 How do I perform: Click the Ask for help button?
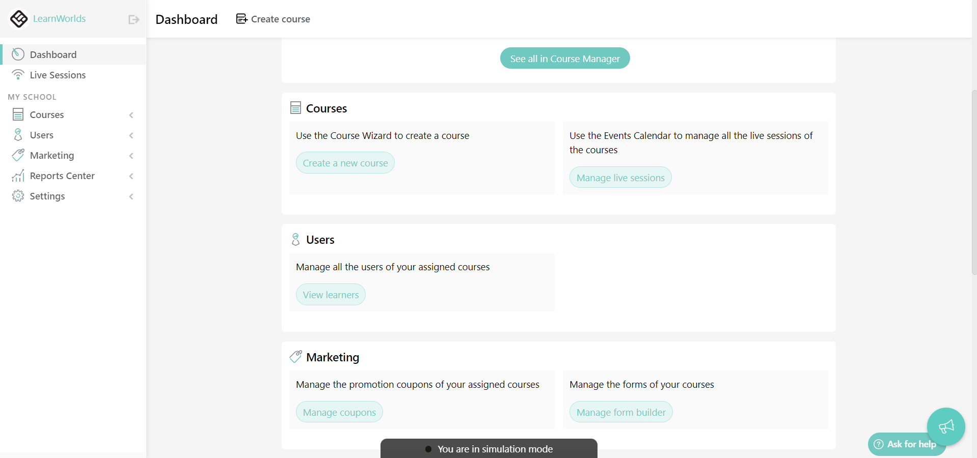pos(906,444)
